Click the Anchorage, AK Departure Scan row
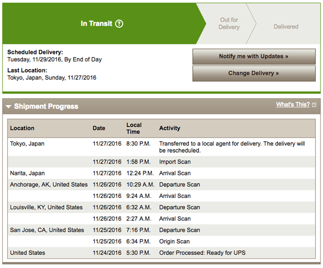323x268 pixels. 161,184
